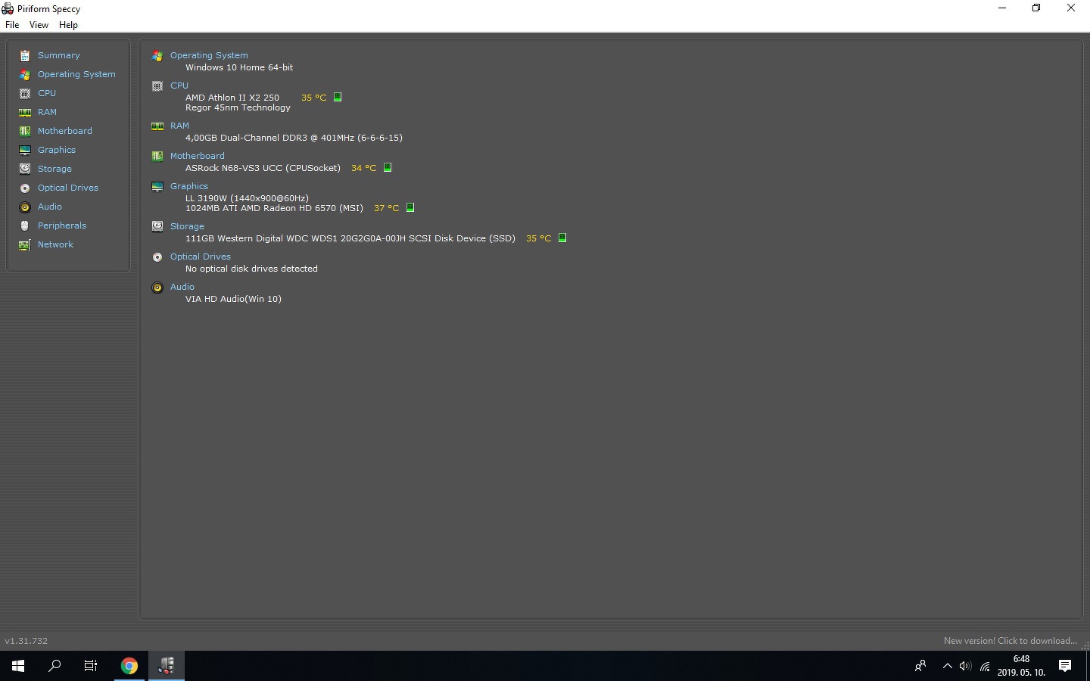1090x681 pixels.
Task: Click the Audio icon in summary panel
Action: [x=157, y=287]
